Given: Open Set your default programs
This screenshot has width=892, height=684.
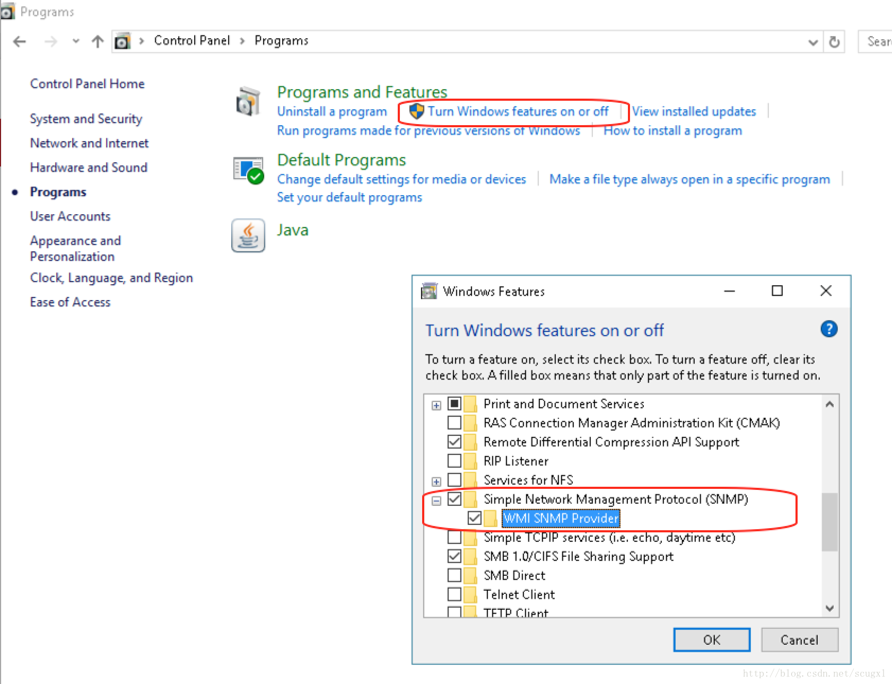Looking at the screenshot, I should point(349,197).
